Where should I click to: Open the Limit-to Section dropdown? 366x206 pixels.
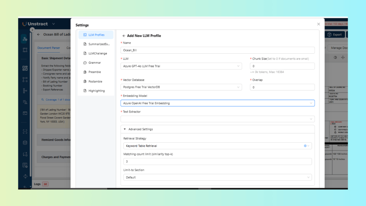(x=217, y=177)
